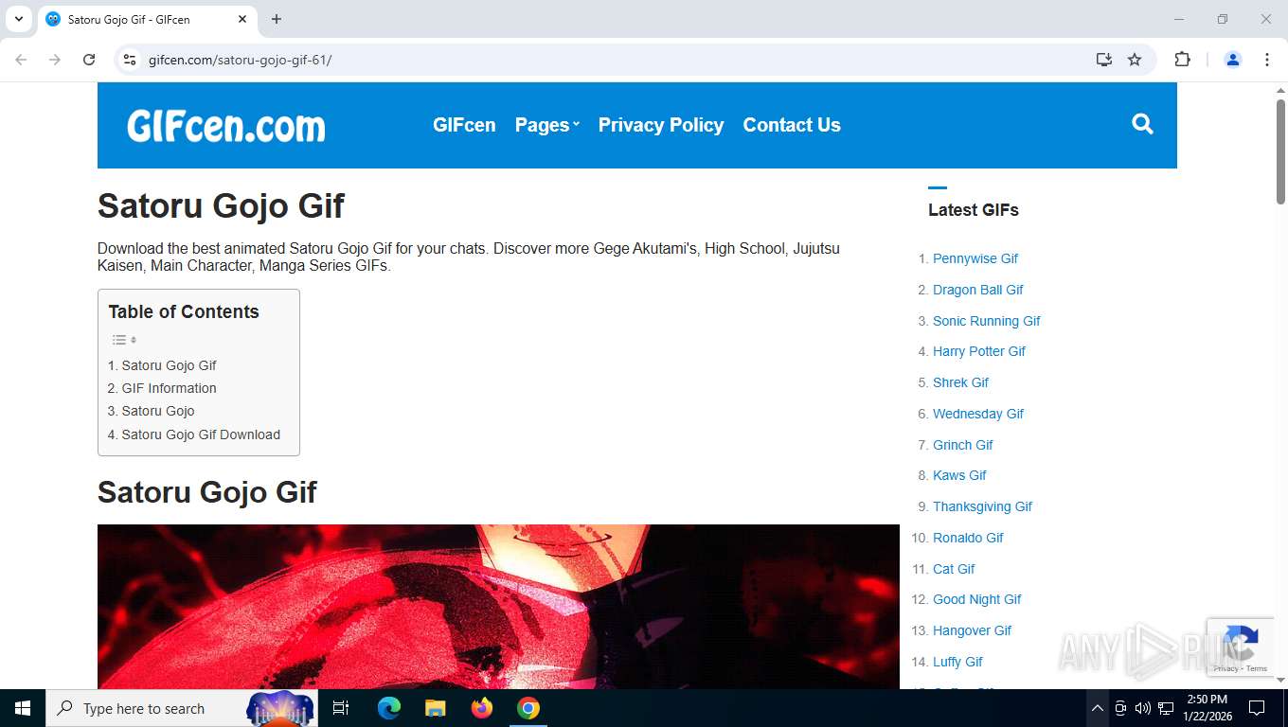Switch to Chrome in the taskbar
Screen dimensions: 1288x727
(x=528, y=708)
